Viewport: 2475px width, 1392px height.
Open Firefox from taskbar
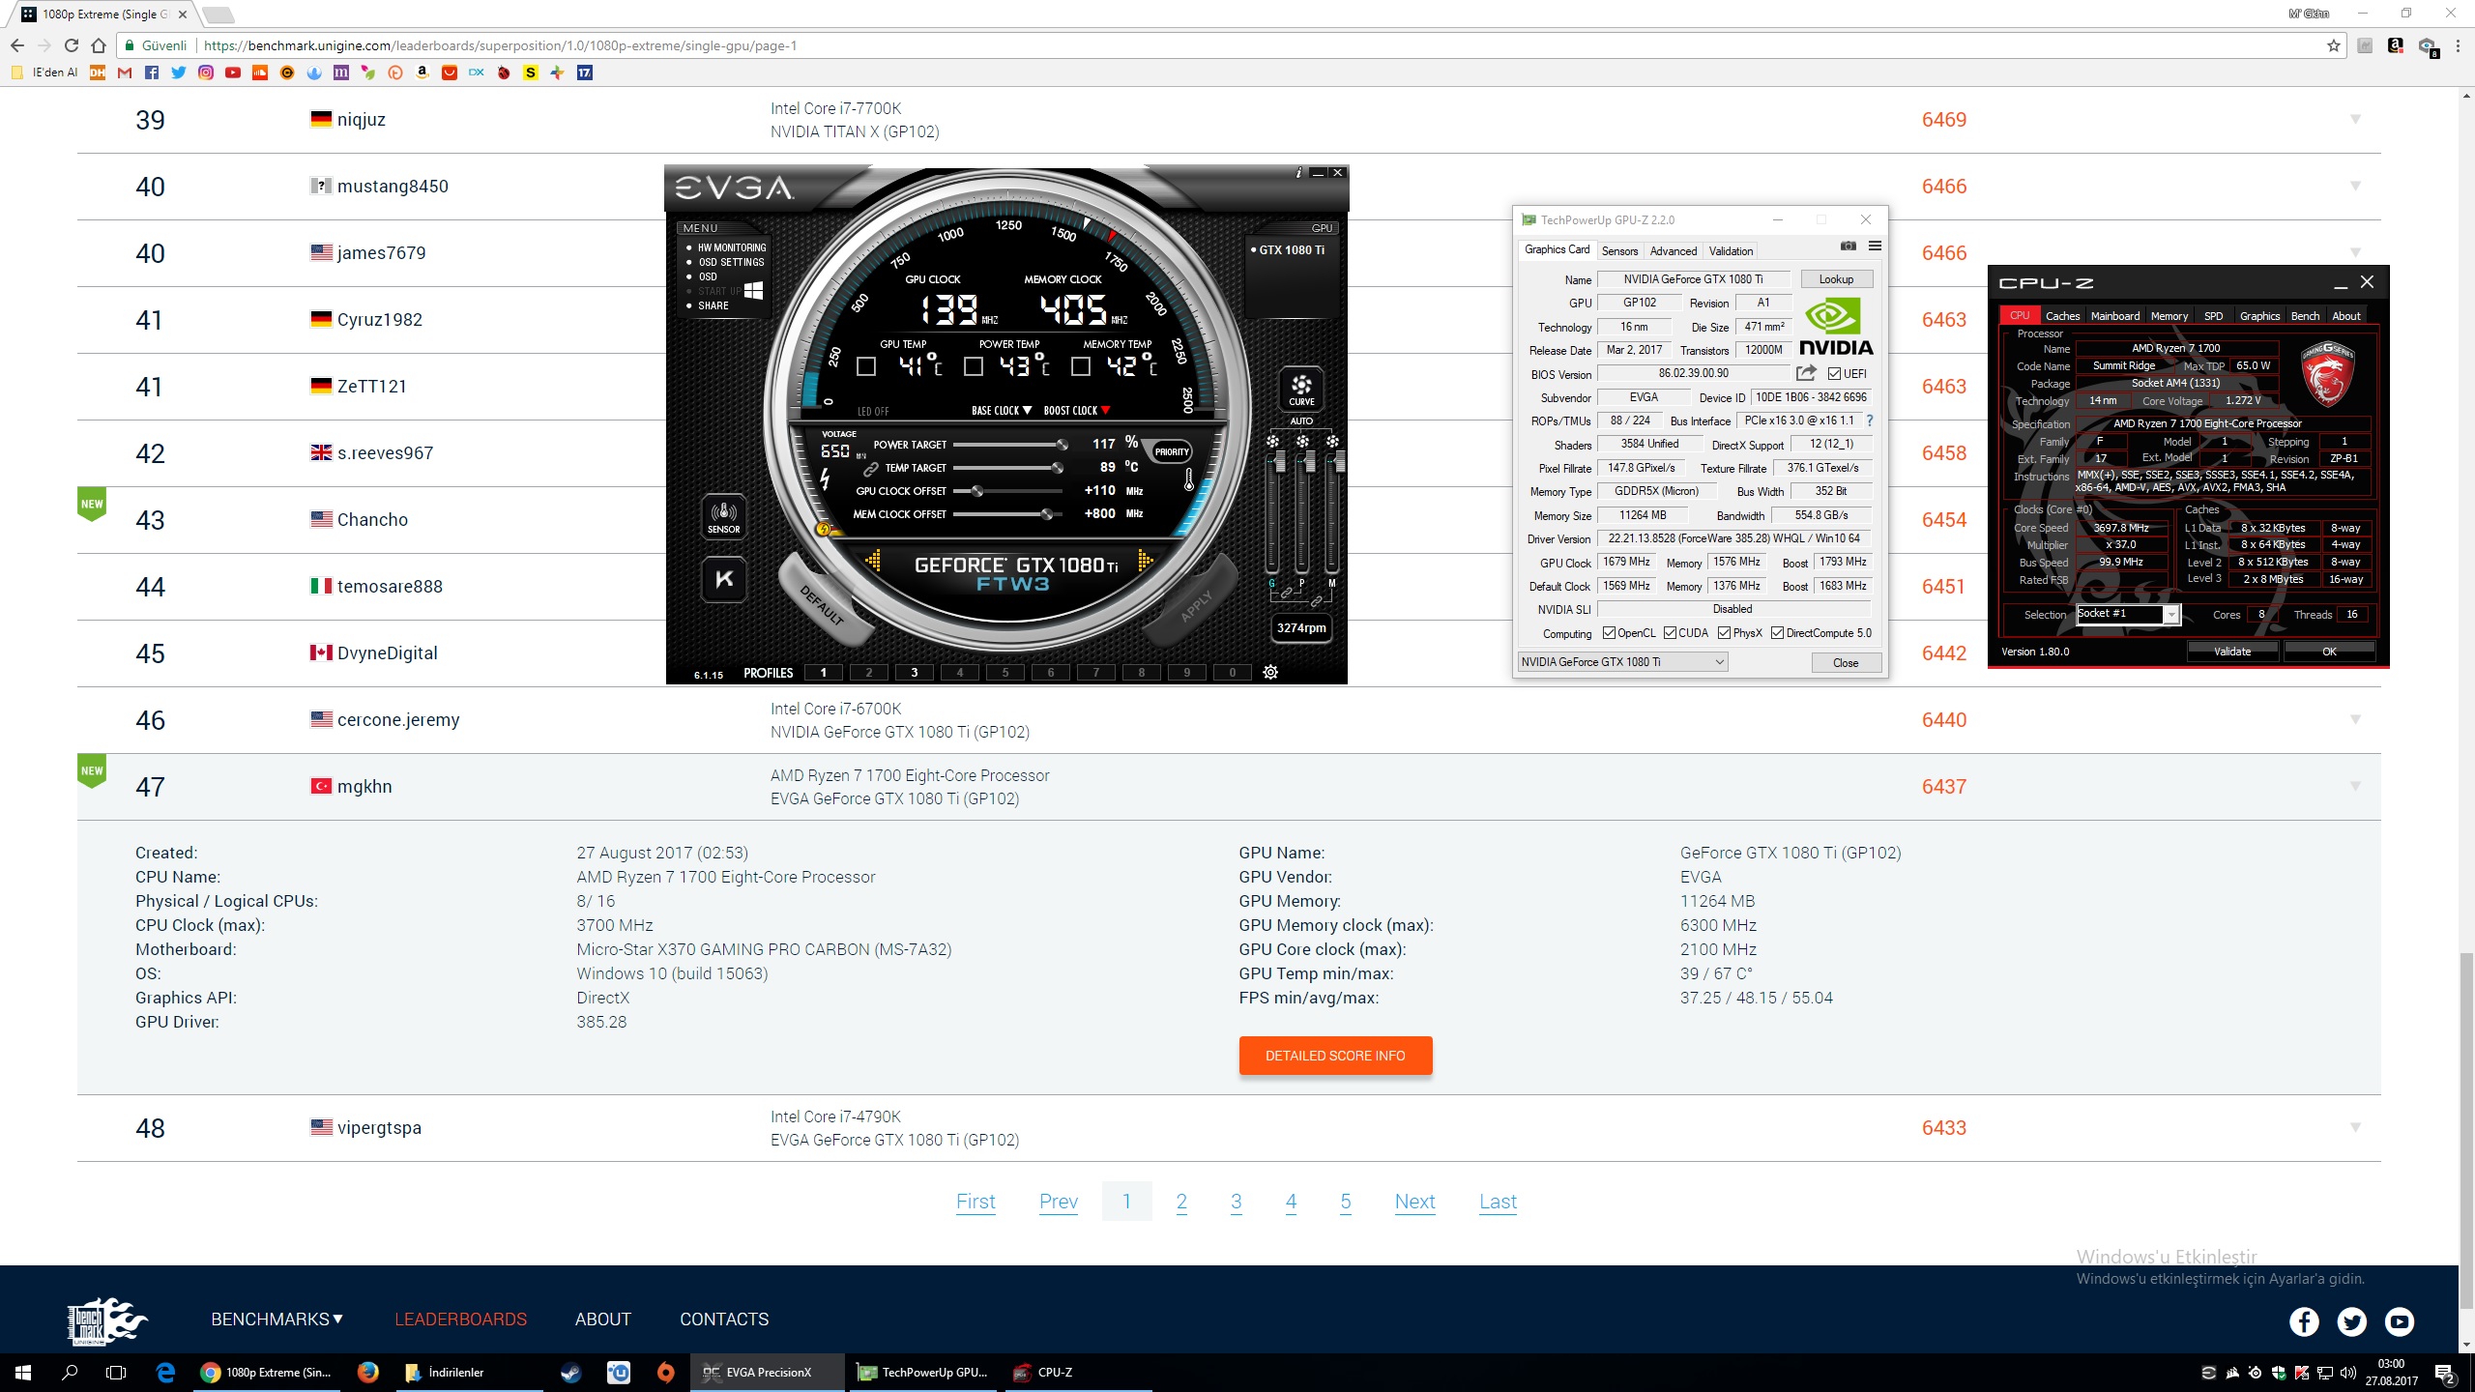coord(367,1372)
